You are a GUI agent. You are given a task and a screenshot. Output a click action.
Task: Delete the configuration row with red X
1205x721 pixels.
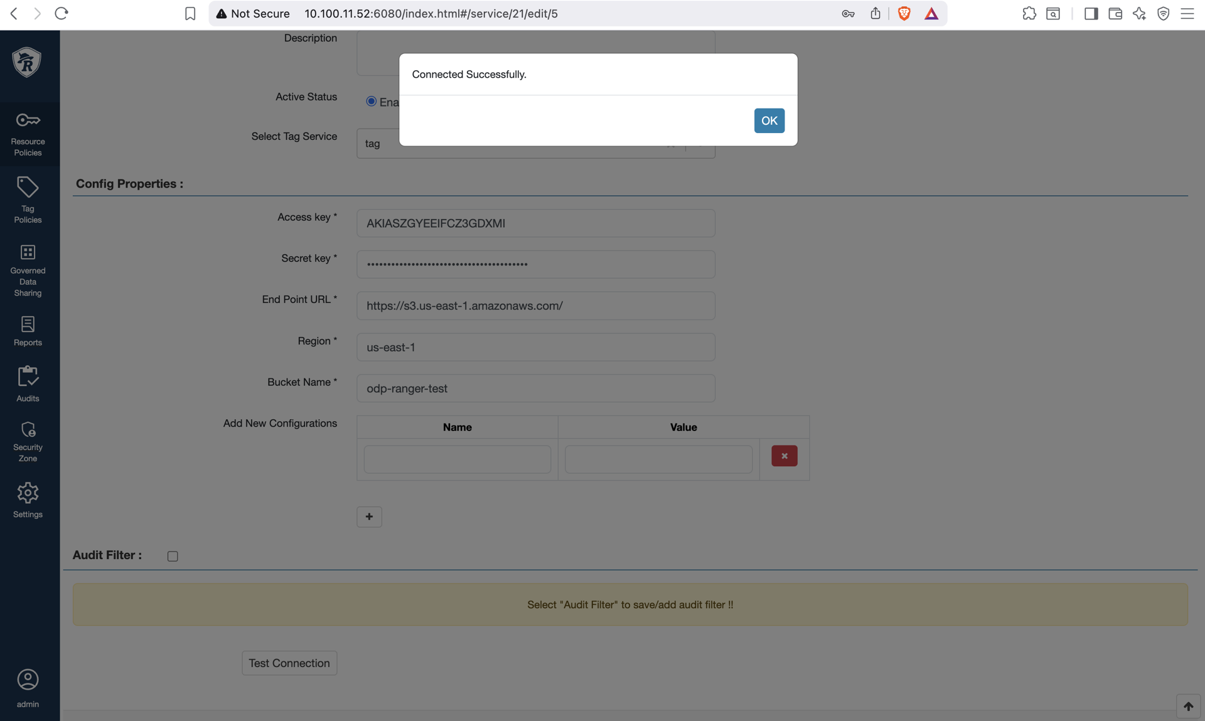[784, 456]
